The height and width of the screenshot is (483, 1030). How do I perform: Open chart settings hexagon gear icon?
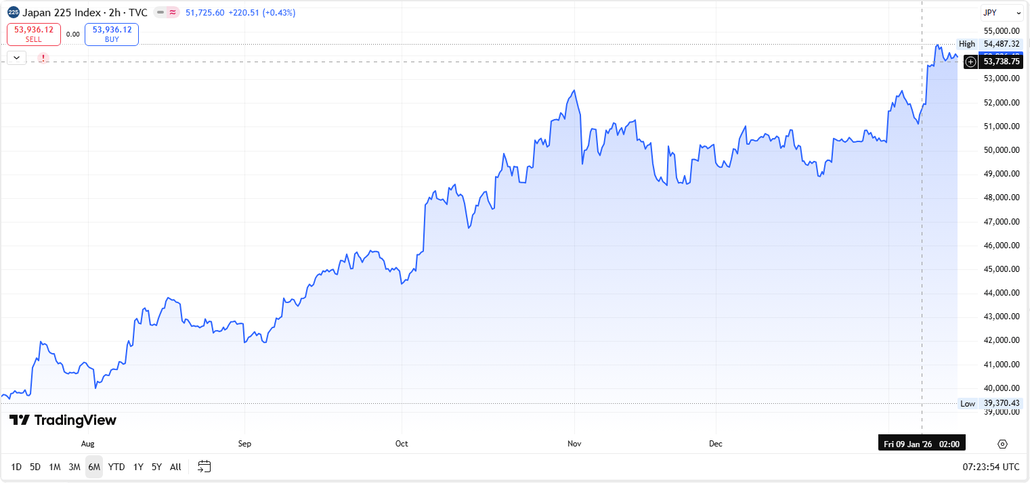(1003, 444)
